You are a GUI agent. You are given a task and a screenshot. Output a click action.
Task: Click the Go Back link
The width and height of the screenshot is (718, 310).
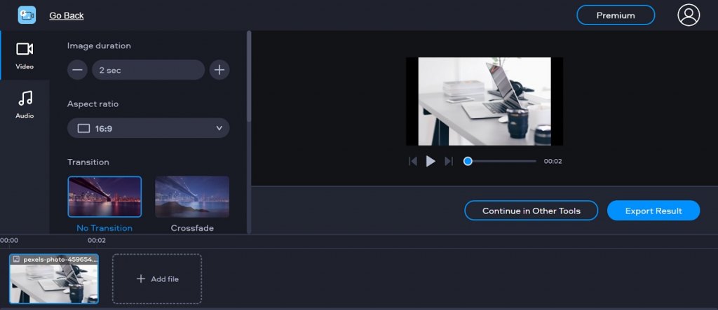66,15
